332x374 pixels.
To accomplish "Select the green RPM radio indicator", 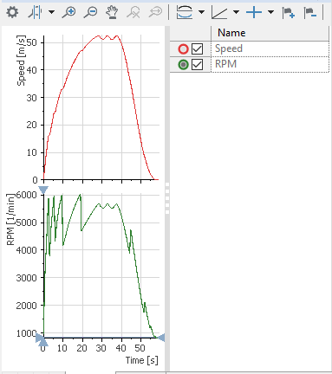I will 183,64.
